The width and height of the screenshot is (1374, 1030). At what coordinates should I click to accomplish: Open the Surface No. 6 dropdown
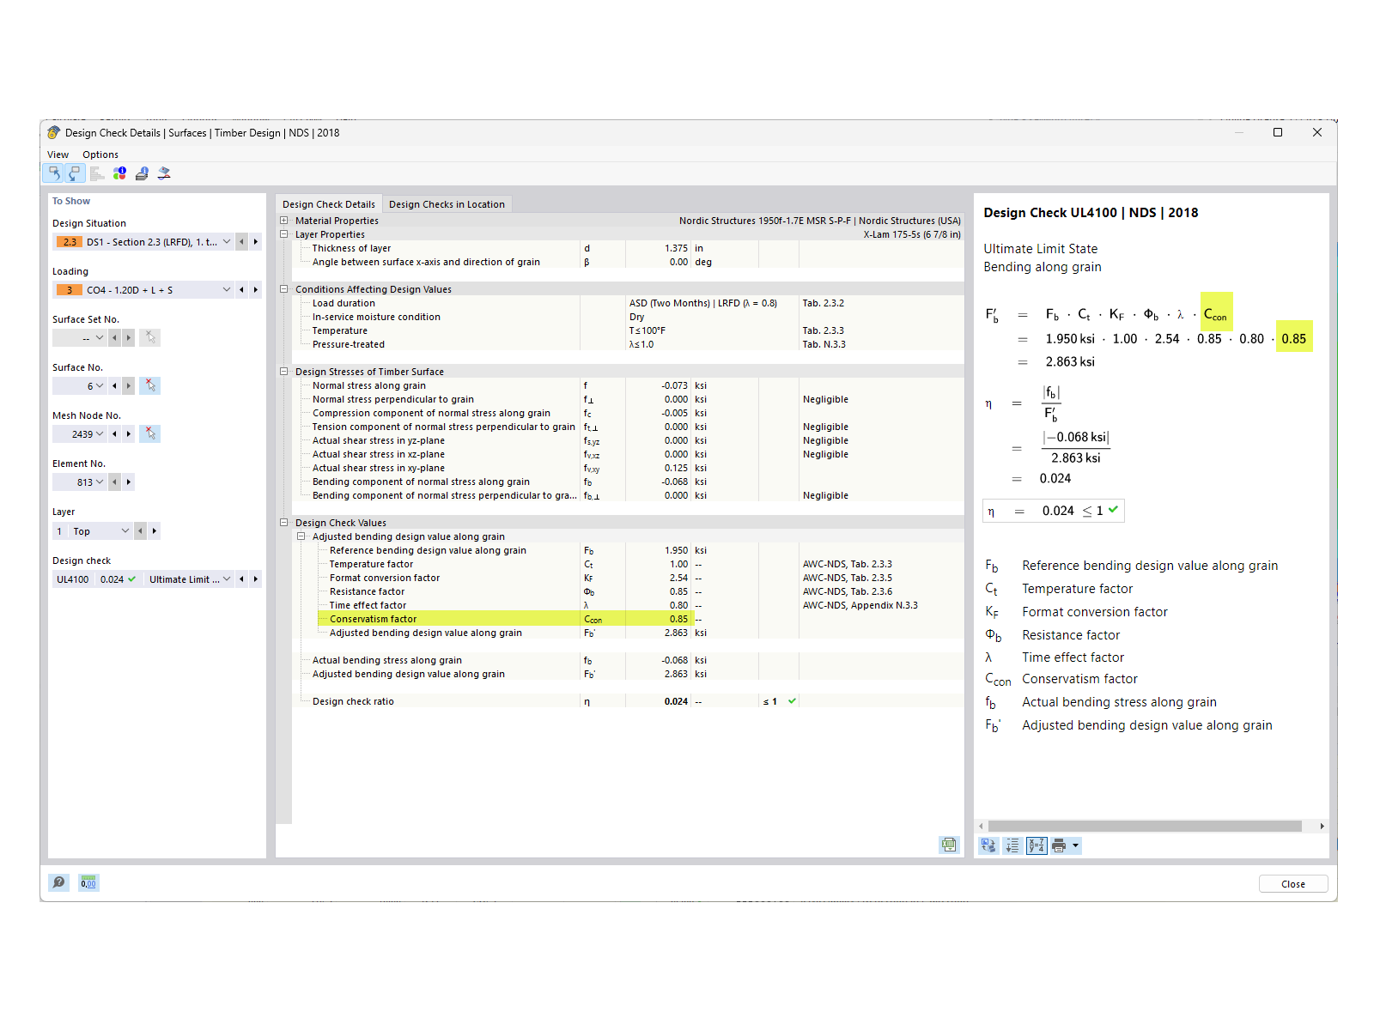click(100, 385)
